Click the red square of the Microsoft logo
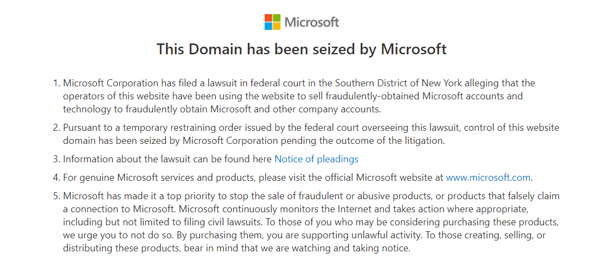The width and height of the screenshot is (590, 266). [268, 18]
